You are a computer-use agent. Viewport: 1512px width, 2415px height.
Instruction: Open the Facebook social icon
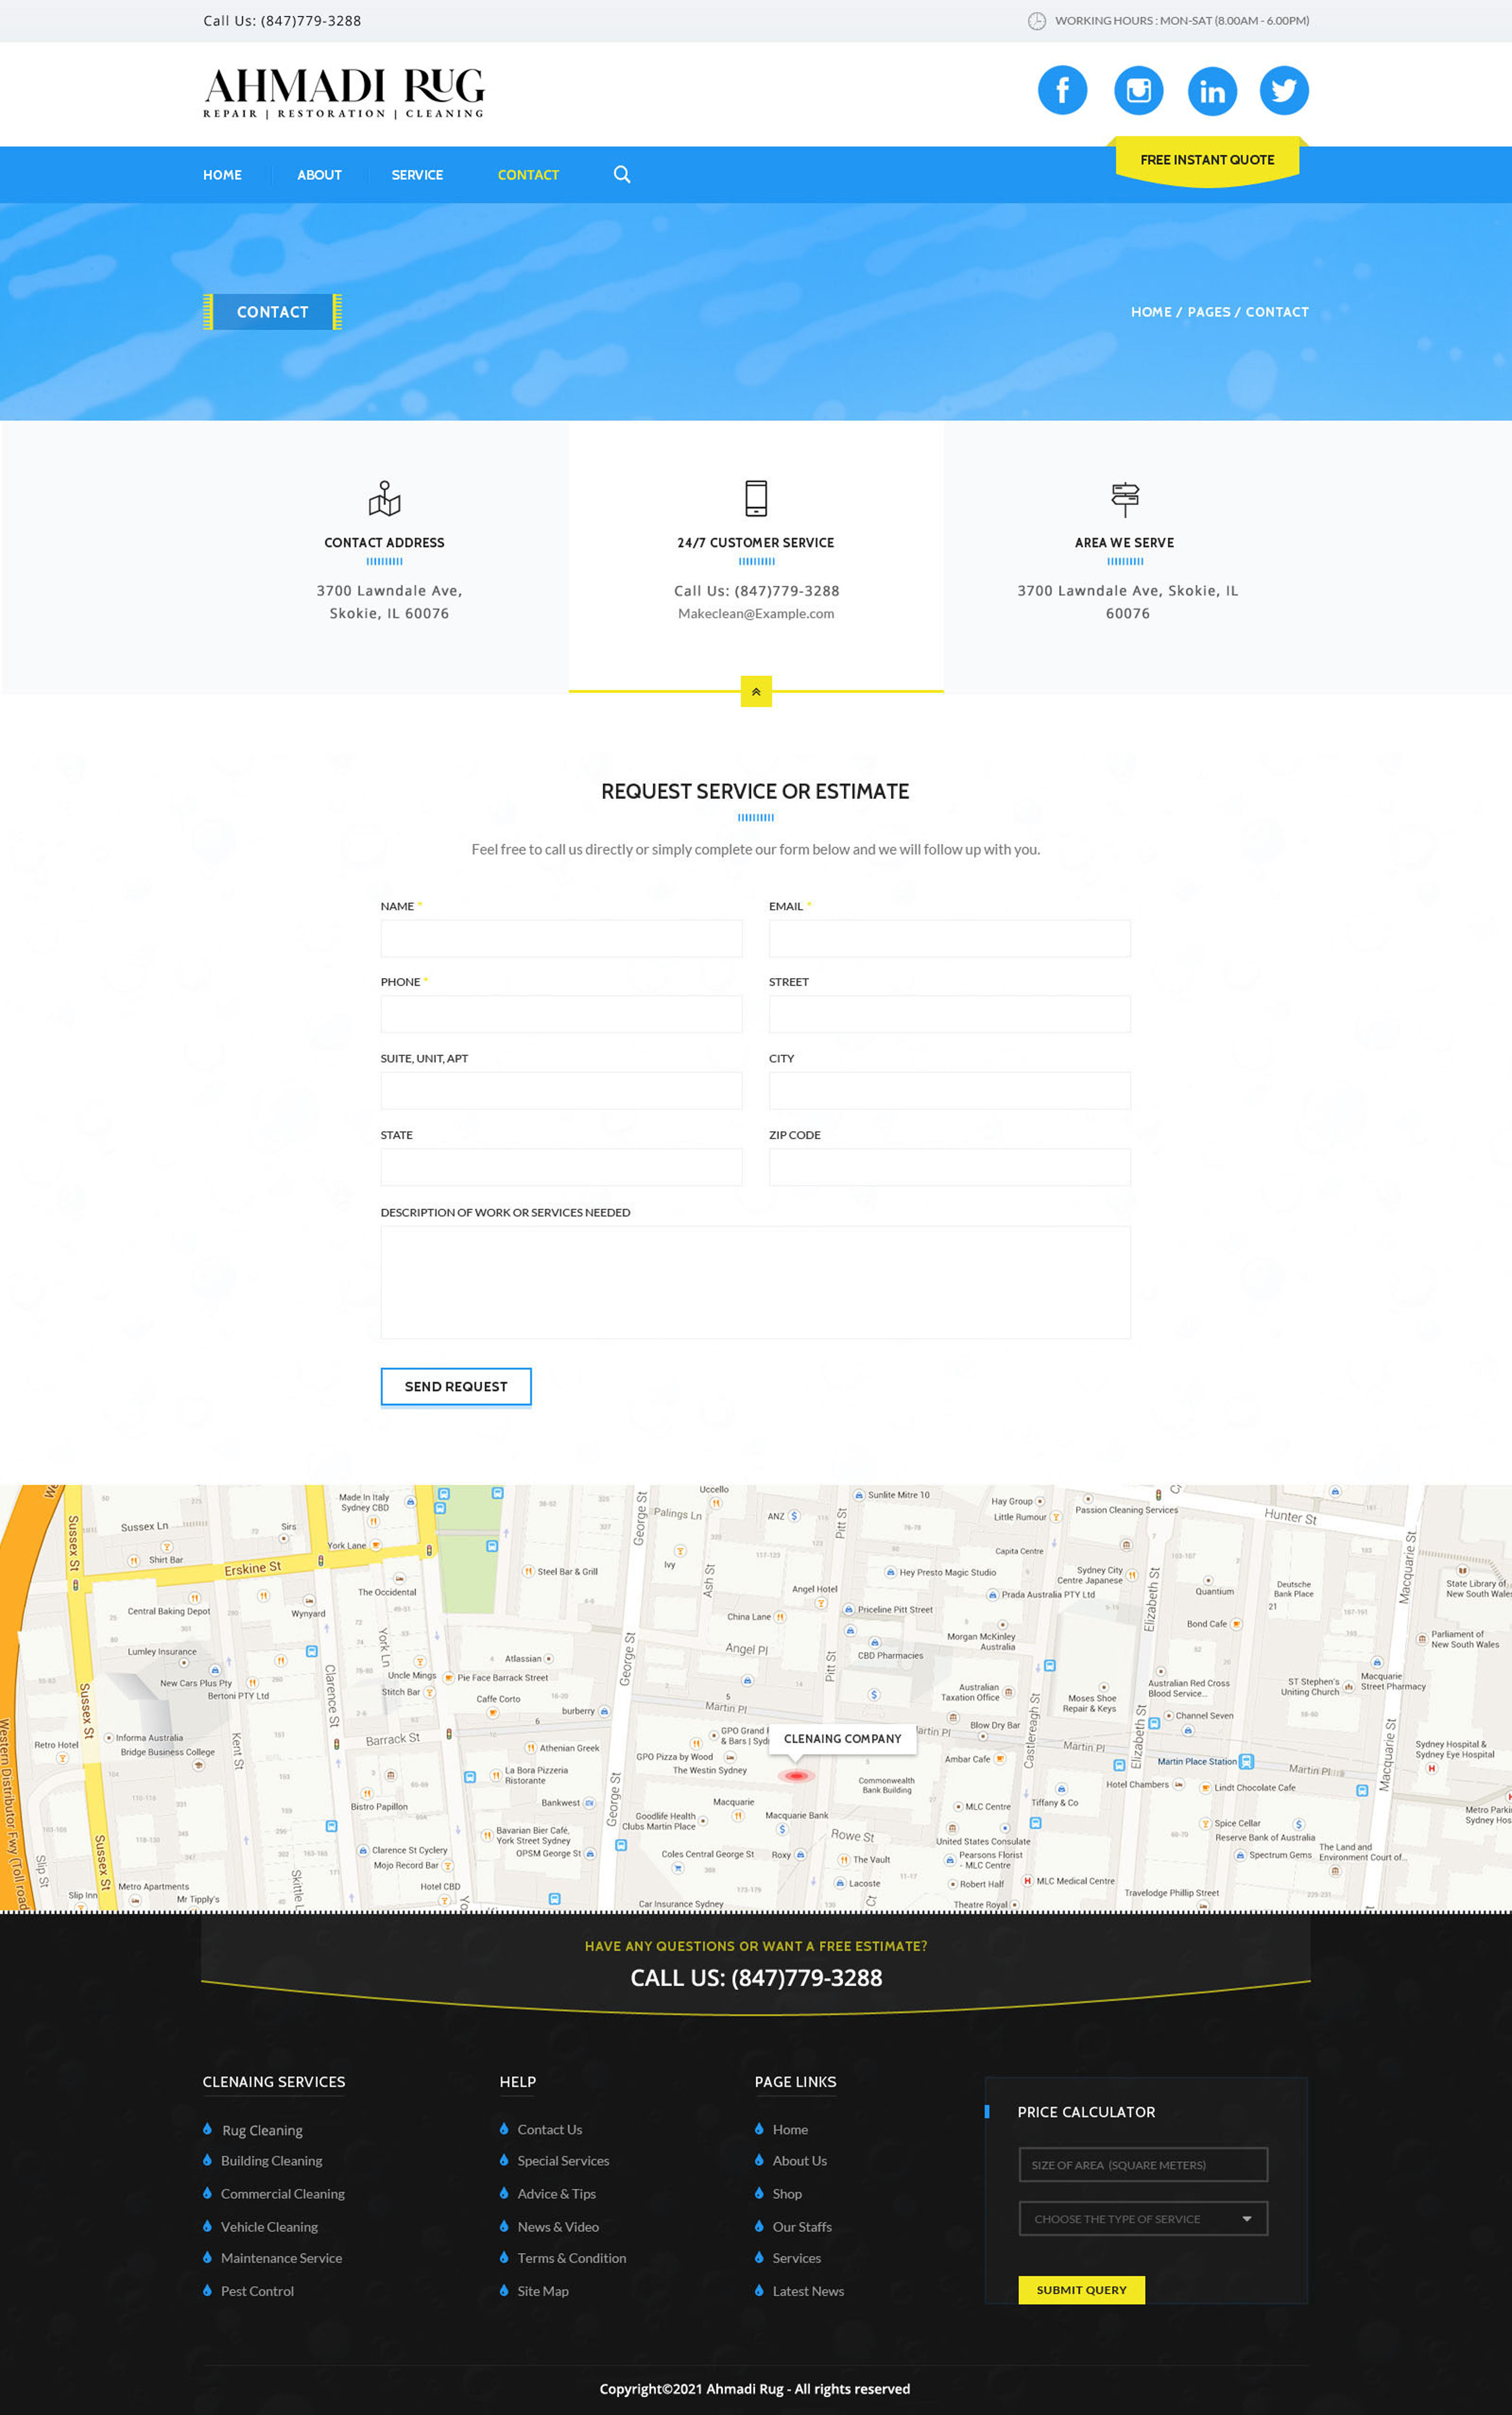coord(1063,90)
